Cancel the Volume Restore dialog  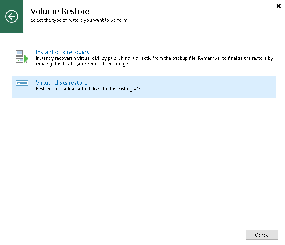click(x=262, y=235)
